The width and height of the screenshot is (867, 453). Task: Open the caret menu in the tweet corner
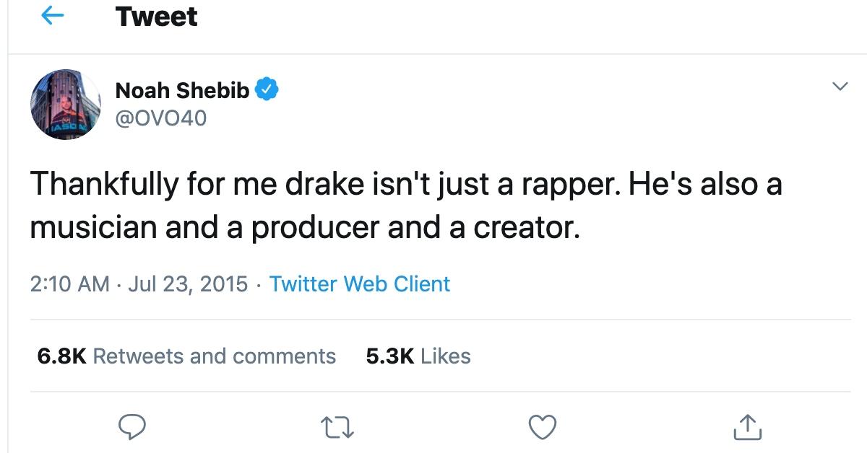840,86
